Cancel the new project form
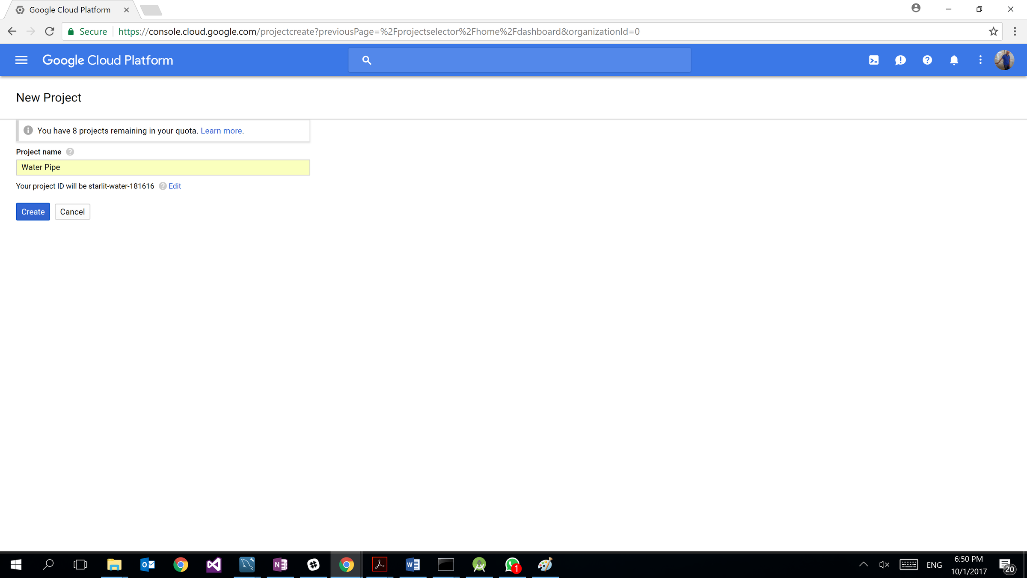 (x=72, y=212)
